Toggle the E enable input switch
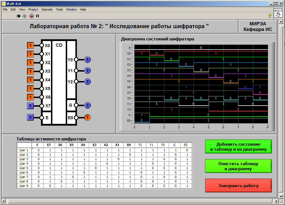Viewport: 285px width, 205px height. pos(30,117)
